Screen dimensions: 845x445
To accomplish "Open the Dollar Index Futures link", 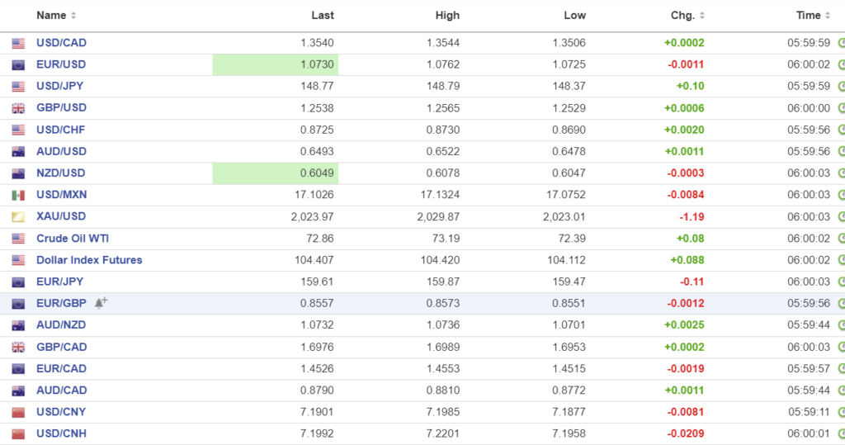I will (89, 260).
